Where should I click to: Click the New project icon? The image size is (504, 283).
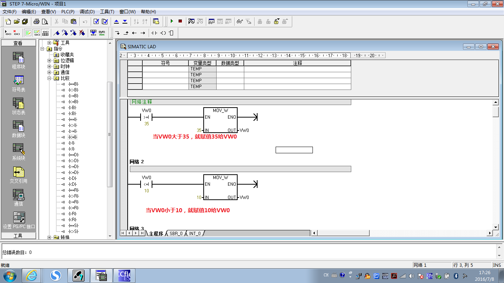tap(8, 21)
